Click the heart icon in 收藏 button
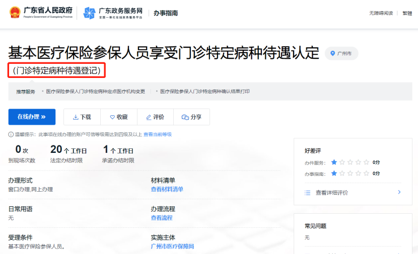Image resolution: width=418 pixels, height=254 pixels. [112, 117]
